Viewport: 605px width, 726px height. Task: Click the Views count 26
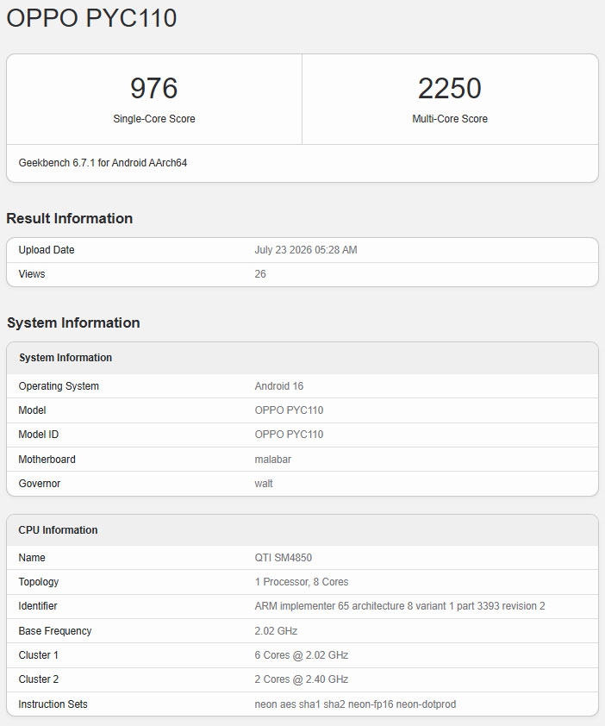[260, 273]
